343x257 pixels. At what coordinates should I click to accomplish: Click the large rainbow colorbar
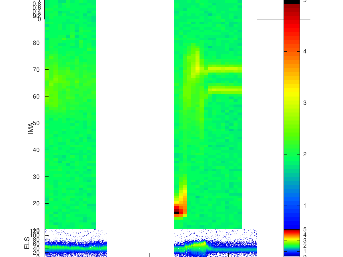292,115
